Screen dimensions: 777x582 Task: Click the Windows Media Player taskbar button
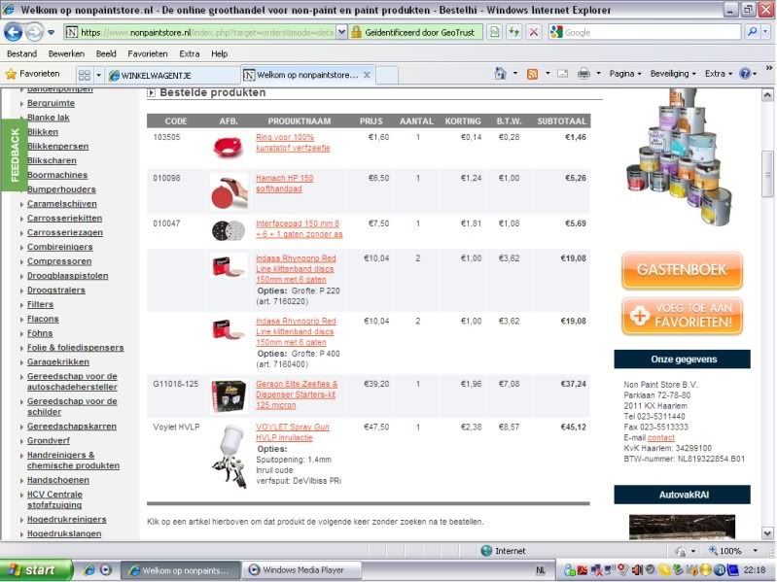301,570
